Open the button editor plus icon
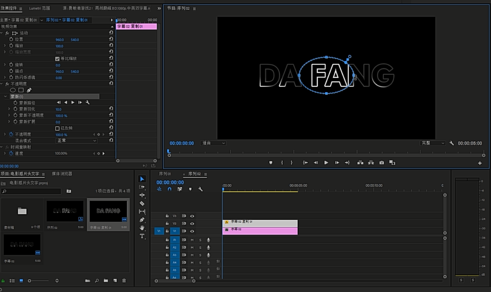 [x=480, y=163]
